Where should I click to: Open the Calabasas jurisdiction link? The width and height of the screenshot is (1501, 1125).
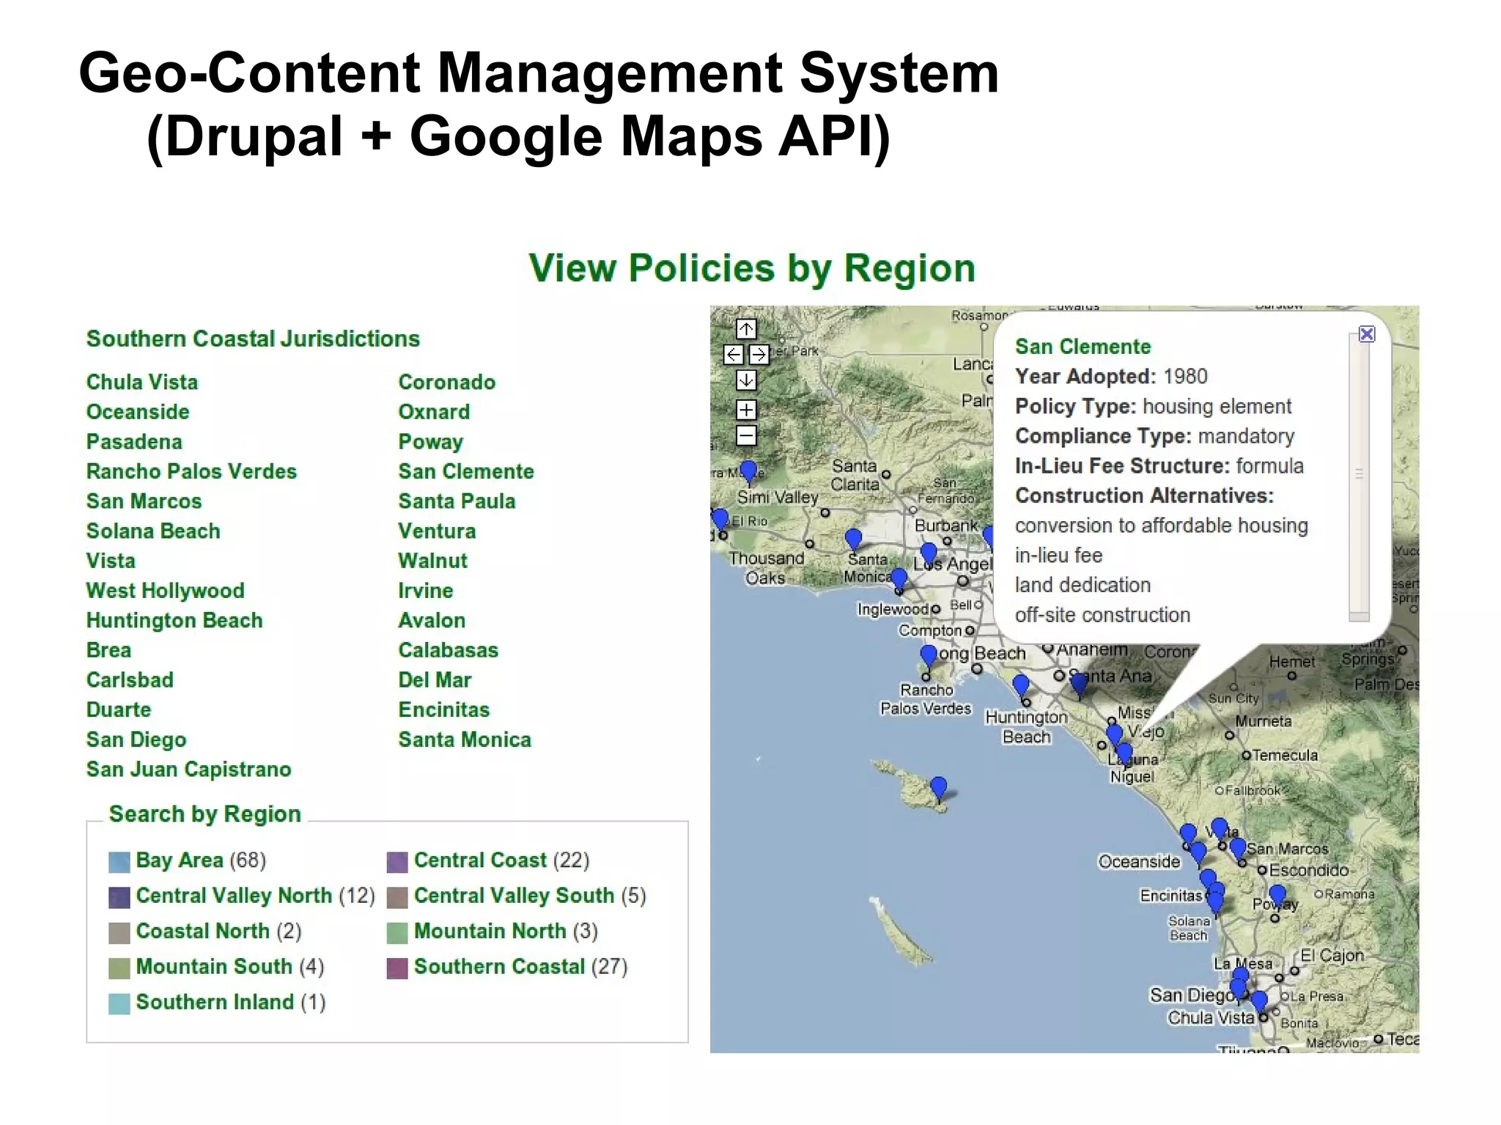pyautogui.click(x=449, y=650)
